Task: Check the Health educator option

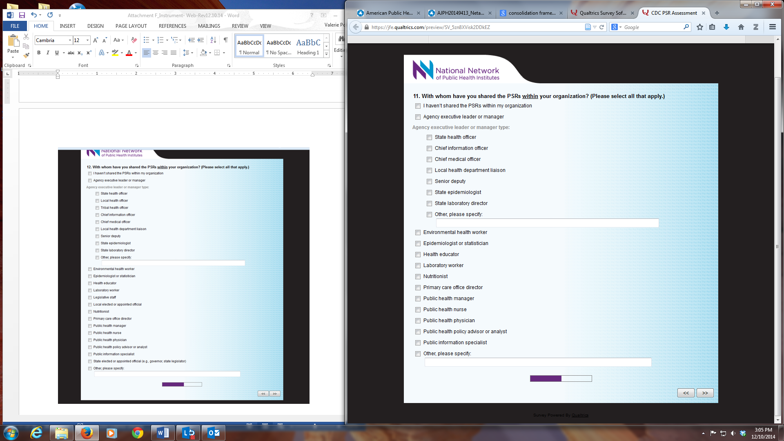Action: click(x=418, y=255)
